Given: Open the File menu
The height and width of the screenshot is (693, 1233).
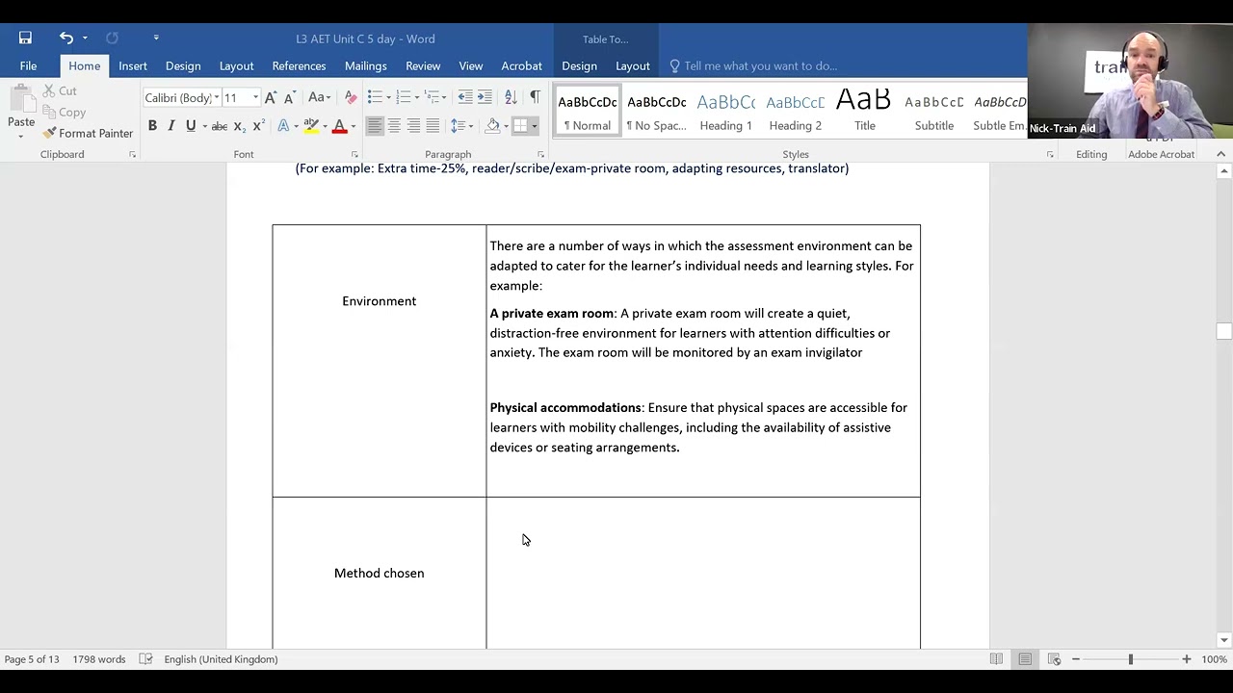Looking at the screenshot, I should pos(28,65).
